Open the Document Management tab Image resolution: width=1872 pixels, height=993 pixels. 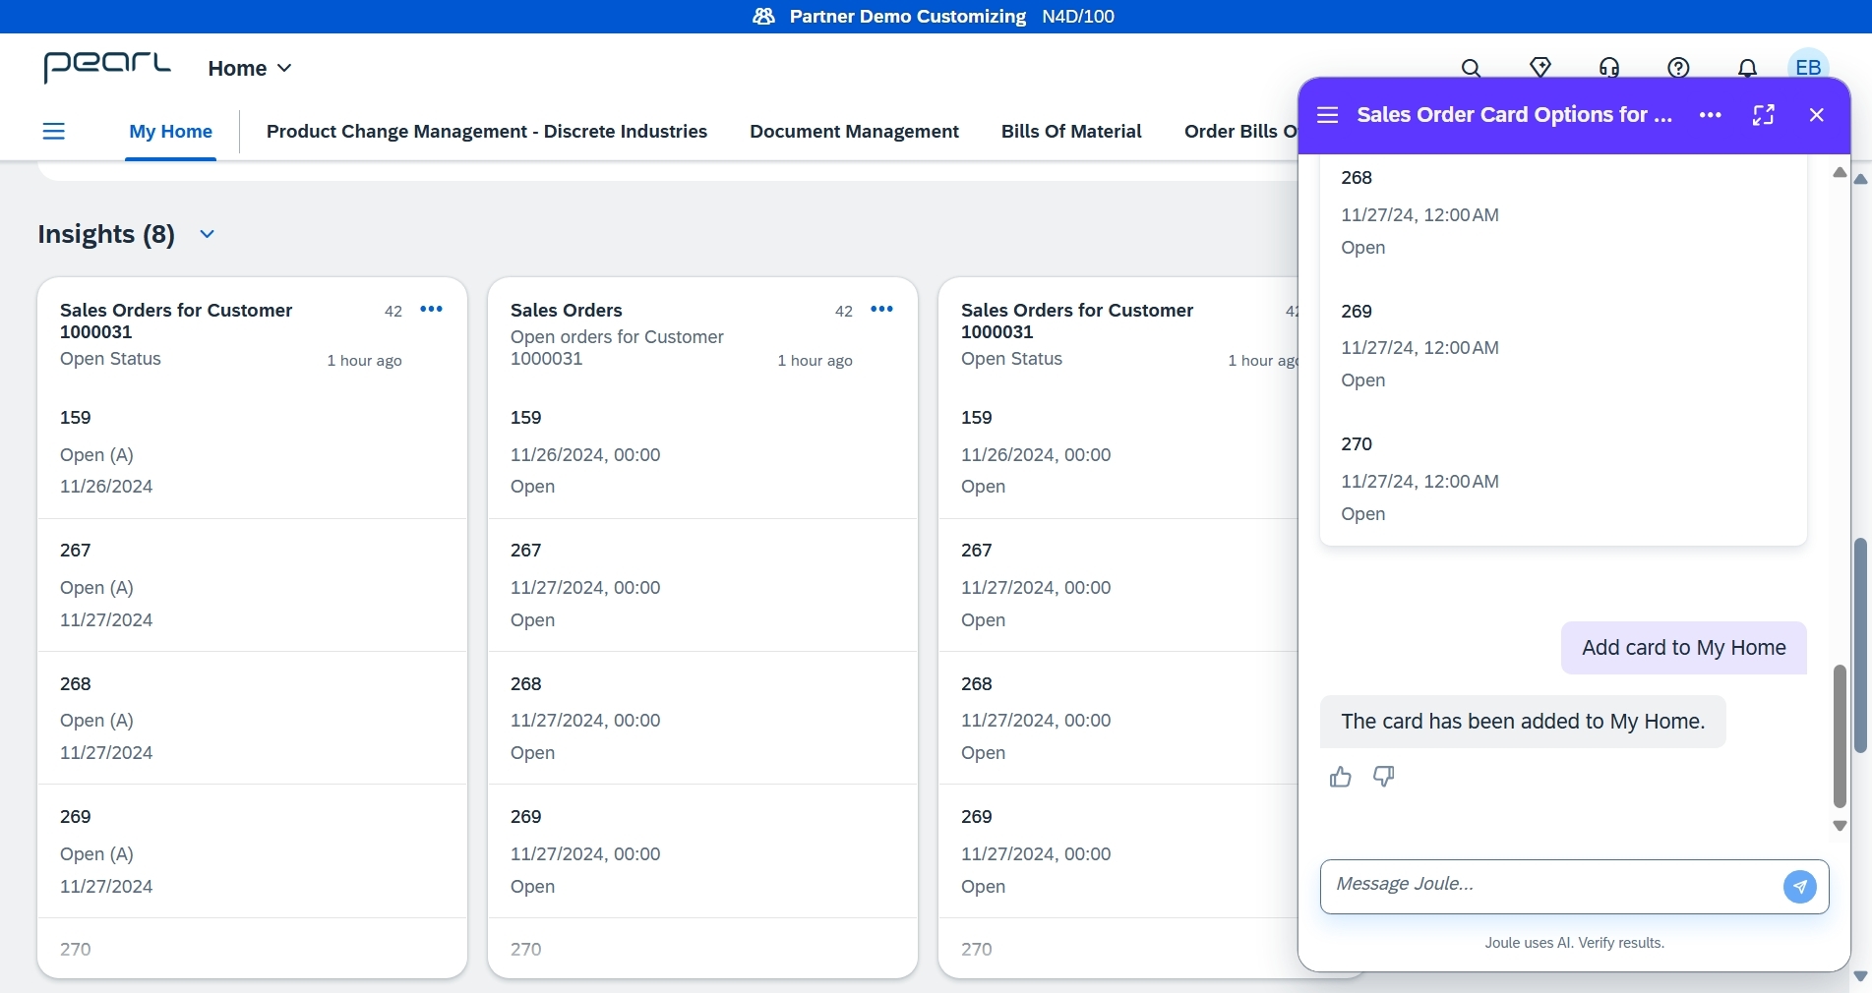tap(854, 132)
